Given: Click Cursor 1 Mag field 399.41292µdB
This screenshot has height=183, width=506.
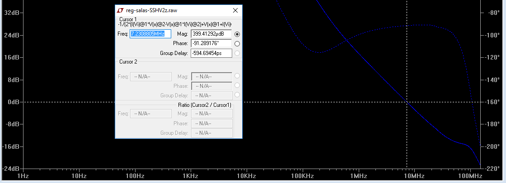Looking at the screenshot, I should tap(211, 34).
